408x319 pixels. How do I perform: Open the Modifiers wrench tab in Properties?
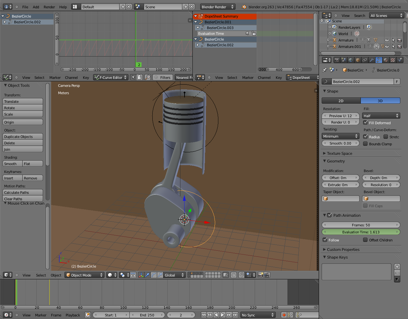[x=372, y=60]
